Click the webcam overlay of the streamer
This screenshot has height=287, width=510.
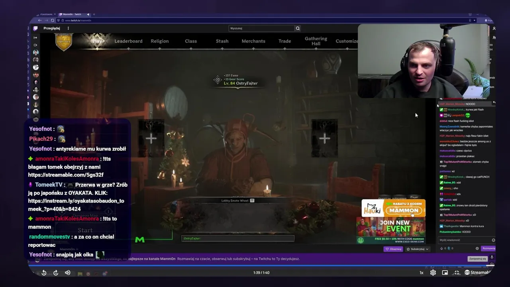tap(424, 61)
